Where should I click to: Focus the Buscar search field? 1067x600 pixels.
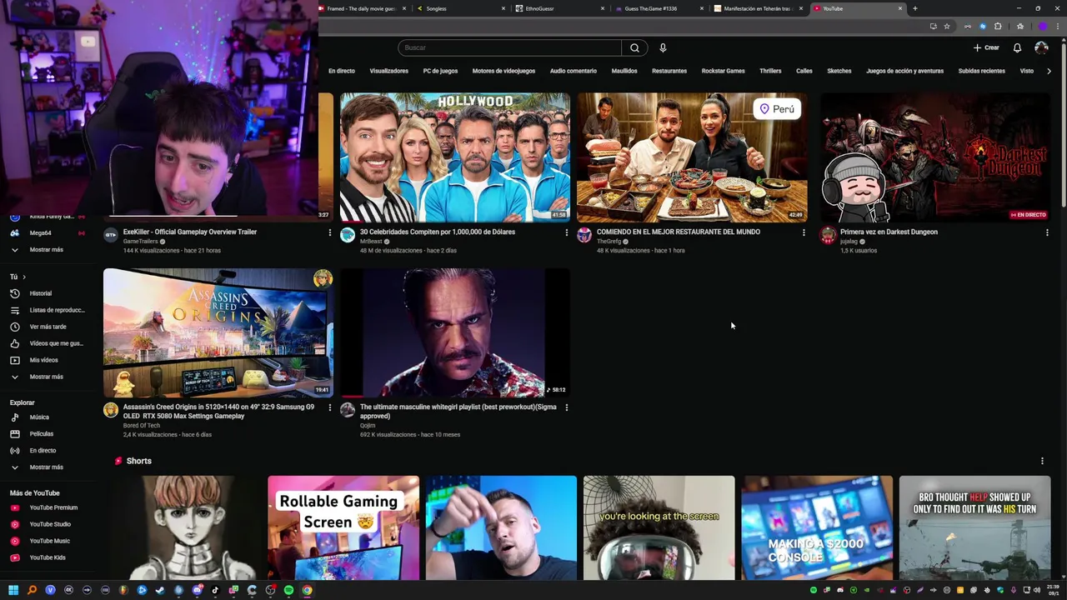[x=509, y=47]
